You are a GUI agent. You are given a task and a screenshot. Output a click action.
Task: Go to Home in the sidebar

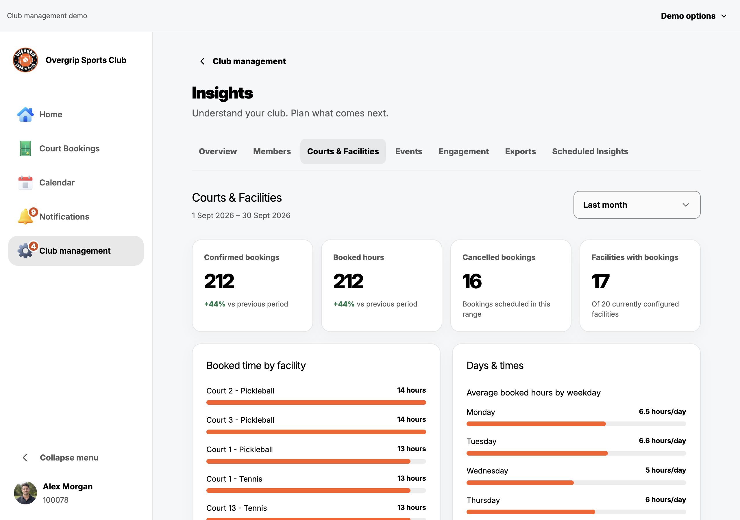(x=76, y=114)
